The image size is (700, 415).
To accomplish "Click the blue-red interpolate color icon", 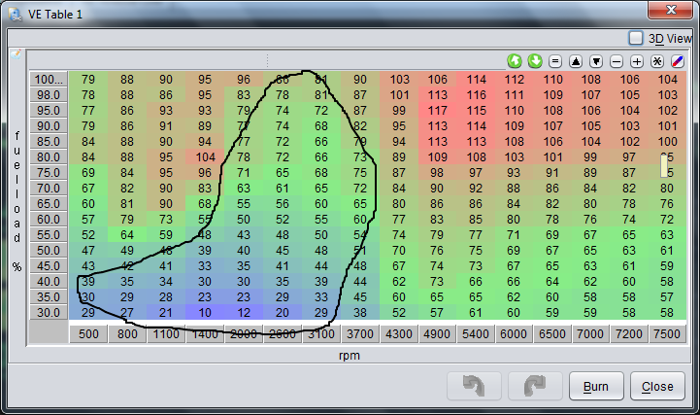I will 678,61.
